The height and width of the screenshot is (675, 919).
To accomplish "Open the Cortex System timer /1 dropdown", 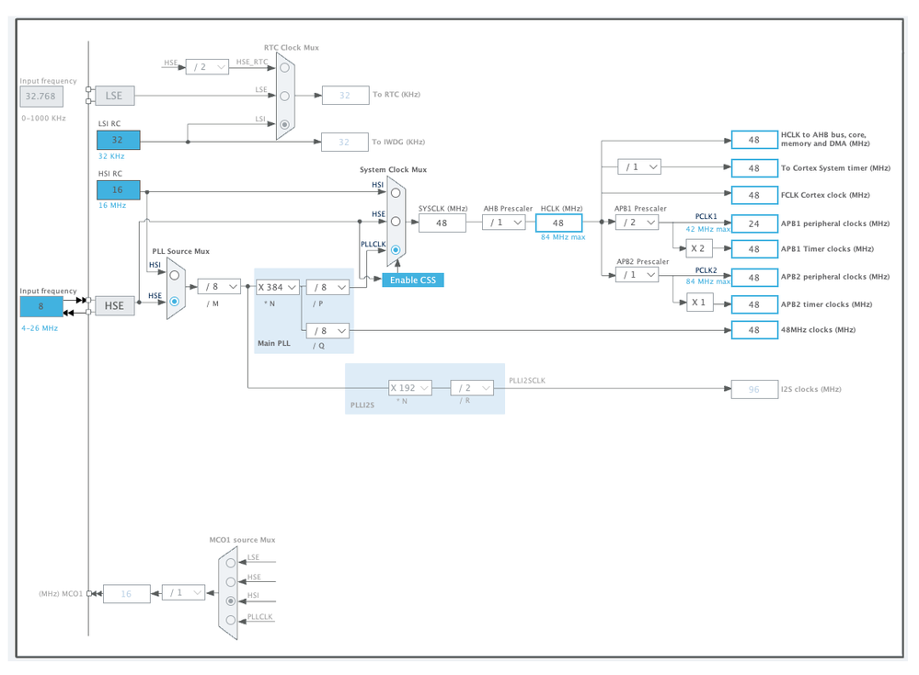I will [639, 167].
